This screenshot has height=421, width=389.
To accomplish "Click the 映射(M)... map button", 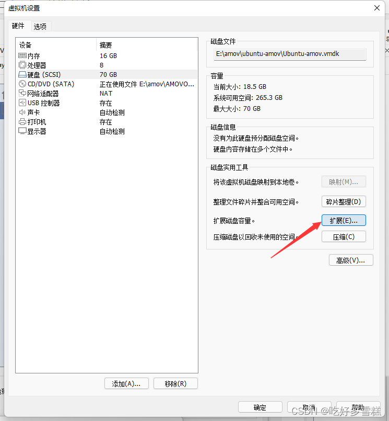I will point(344,182).
